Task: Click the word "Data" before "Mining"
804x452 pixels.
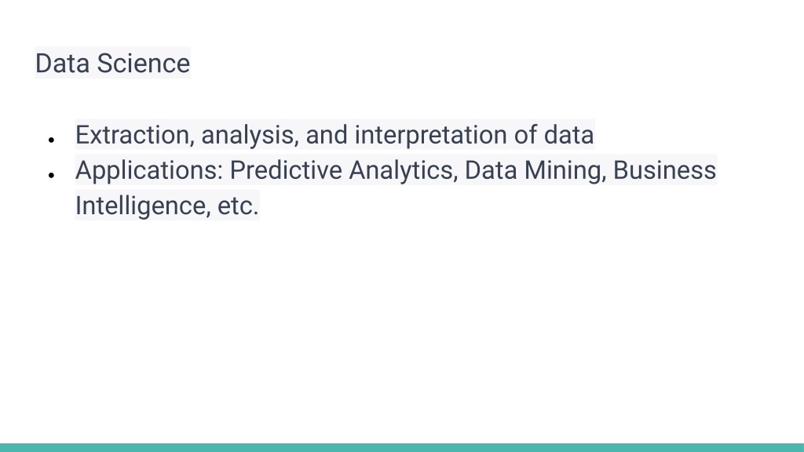Action: (x=491, y=170)
